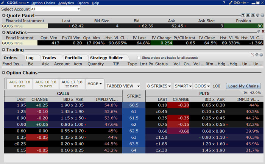The height and width of the screenshot is (164, 265).
Task: Click the T button in Quote Panel header
Action: (243, 15)
